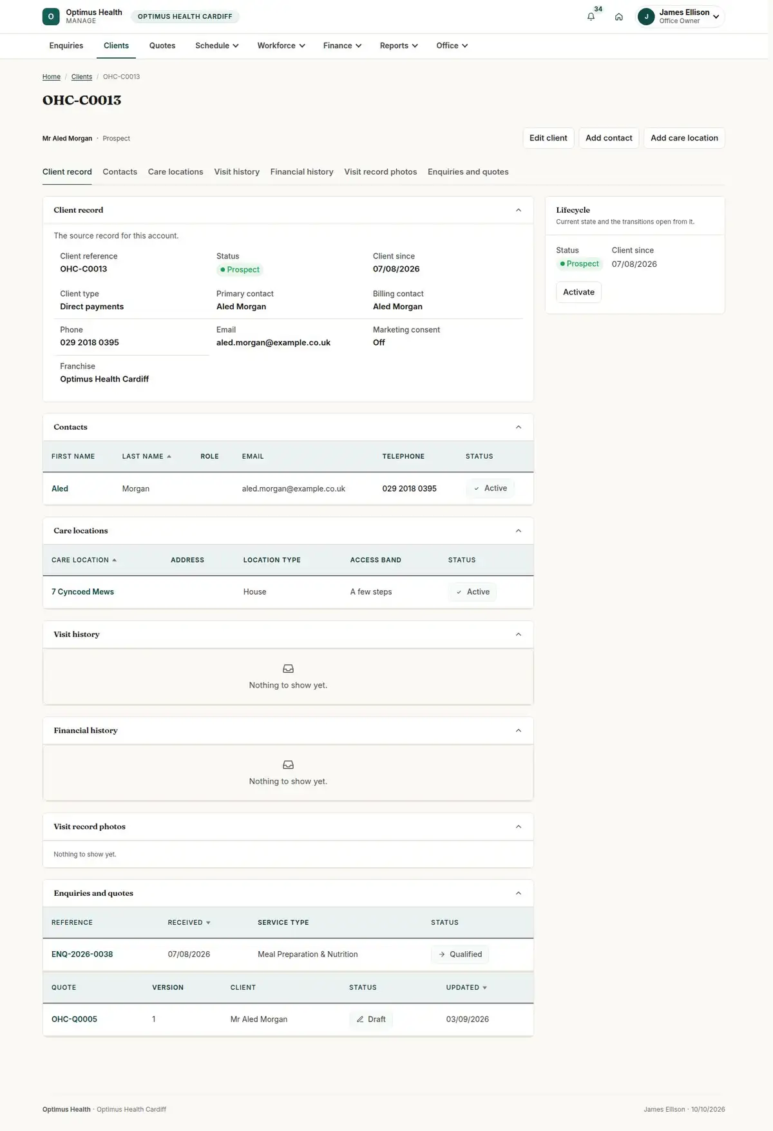Collapse the Care locations panel
The width and height of the screenshot is (773, 1131).
tap(519, 531)
